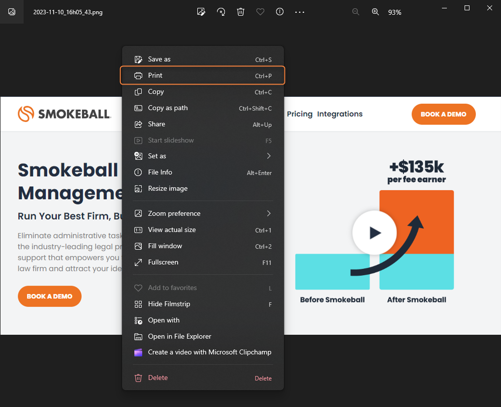The image size is (501, 407).
Task: Click the Open with icon
Action: pyautogui.click(x=138, y=320)
